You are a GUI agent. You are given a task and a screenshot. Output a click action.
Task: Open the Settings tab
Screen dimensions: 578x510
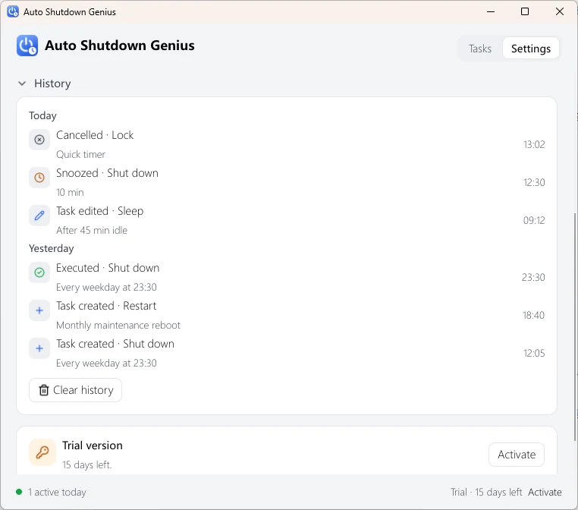[x=531, y=49]
